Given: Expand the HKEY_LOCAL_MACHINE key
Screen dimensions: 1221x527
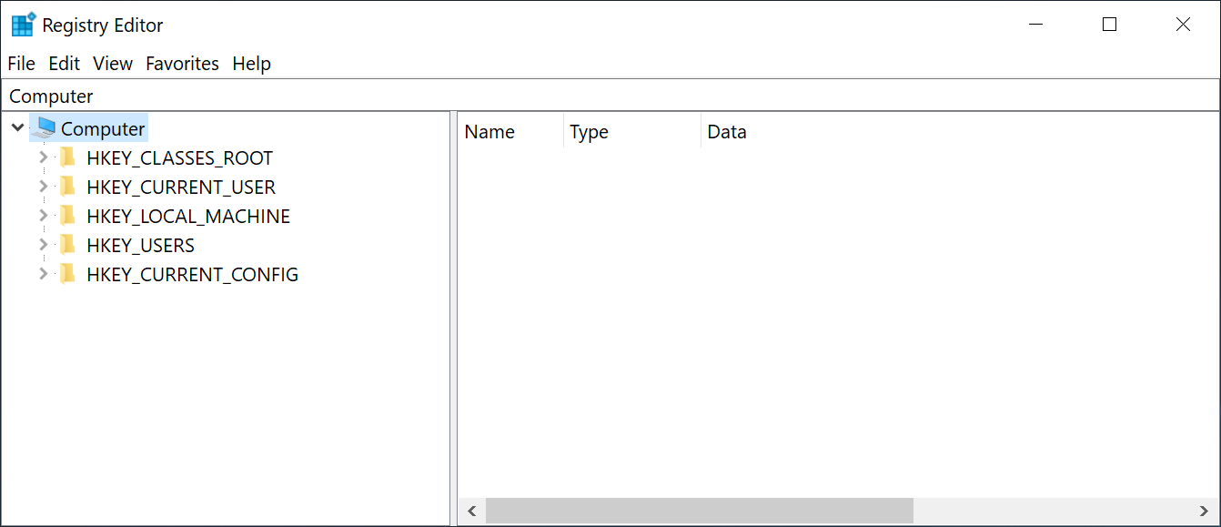Looking at the screenshot, I should (43, 216).
